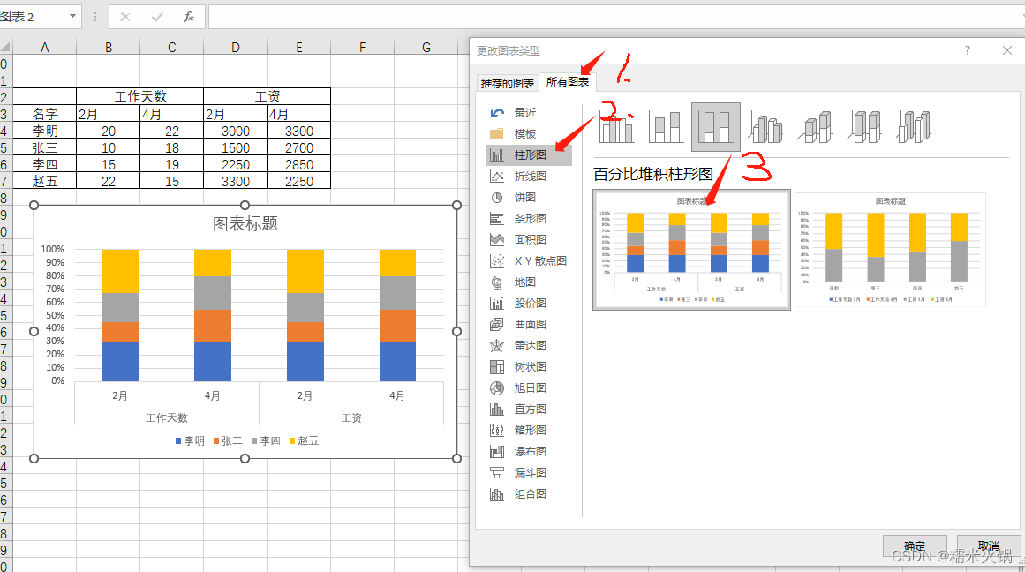Open the dialog help question mark
Screen dimensions: 1025x572
point(968,50)
